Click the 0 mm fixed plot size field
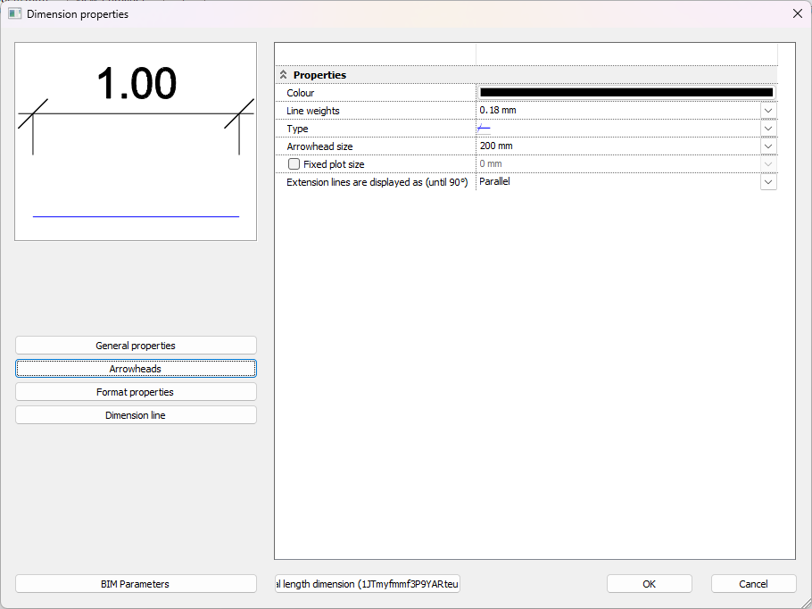The width and height of the screenshot is (812, 609). pos(617,164)
